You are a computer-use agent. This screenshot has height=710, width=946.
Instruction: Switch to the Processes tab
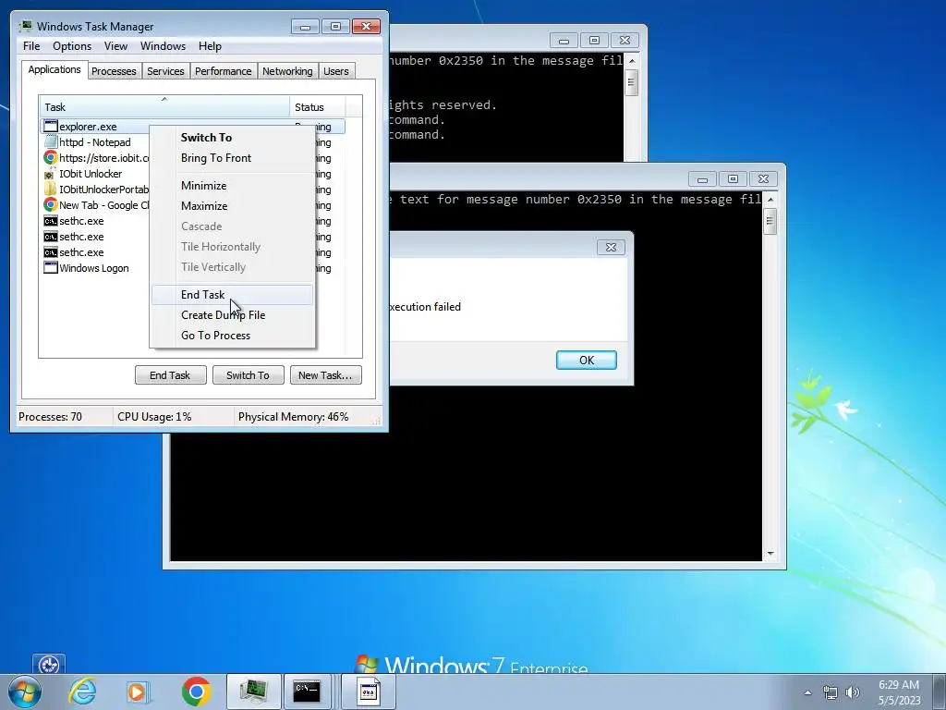coord(114,71)
